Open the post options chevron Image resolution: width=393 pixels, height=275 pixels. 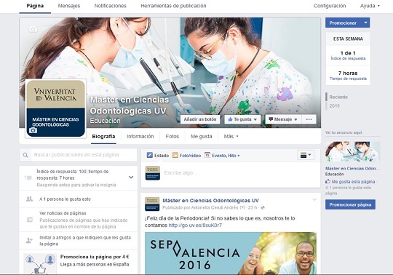314,199
